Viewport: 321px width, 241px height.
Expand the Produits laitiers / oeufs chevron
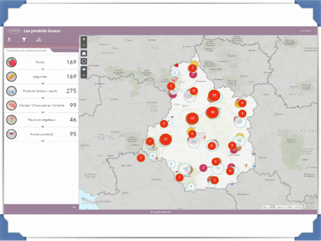(43, 98)
